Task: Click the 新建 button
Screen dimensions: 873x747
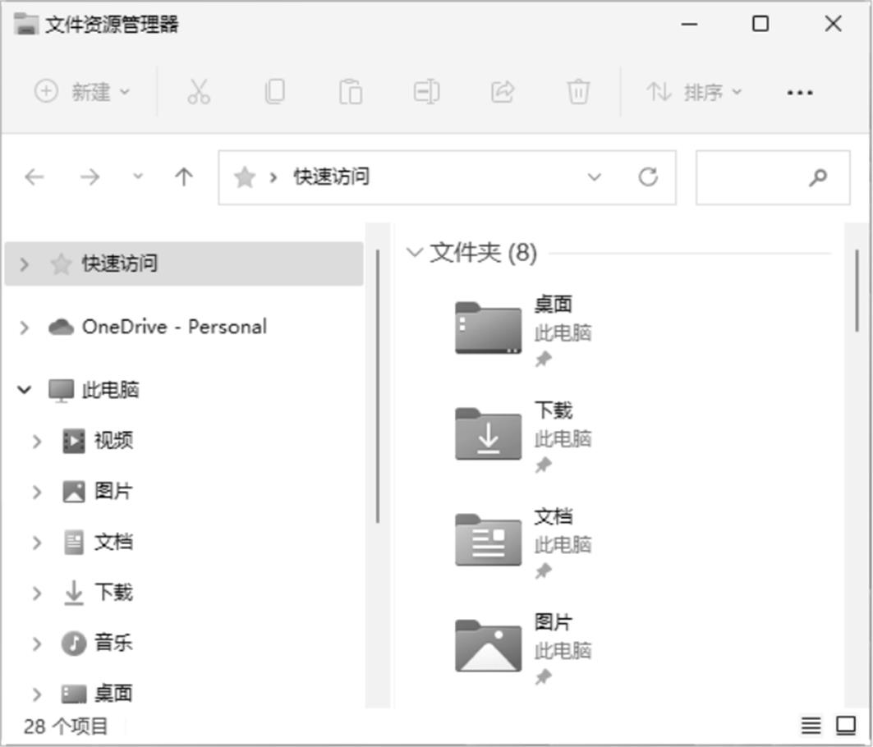Action: (82, 91)
